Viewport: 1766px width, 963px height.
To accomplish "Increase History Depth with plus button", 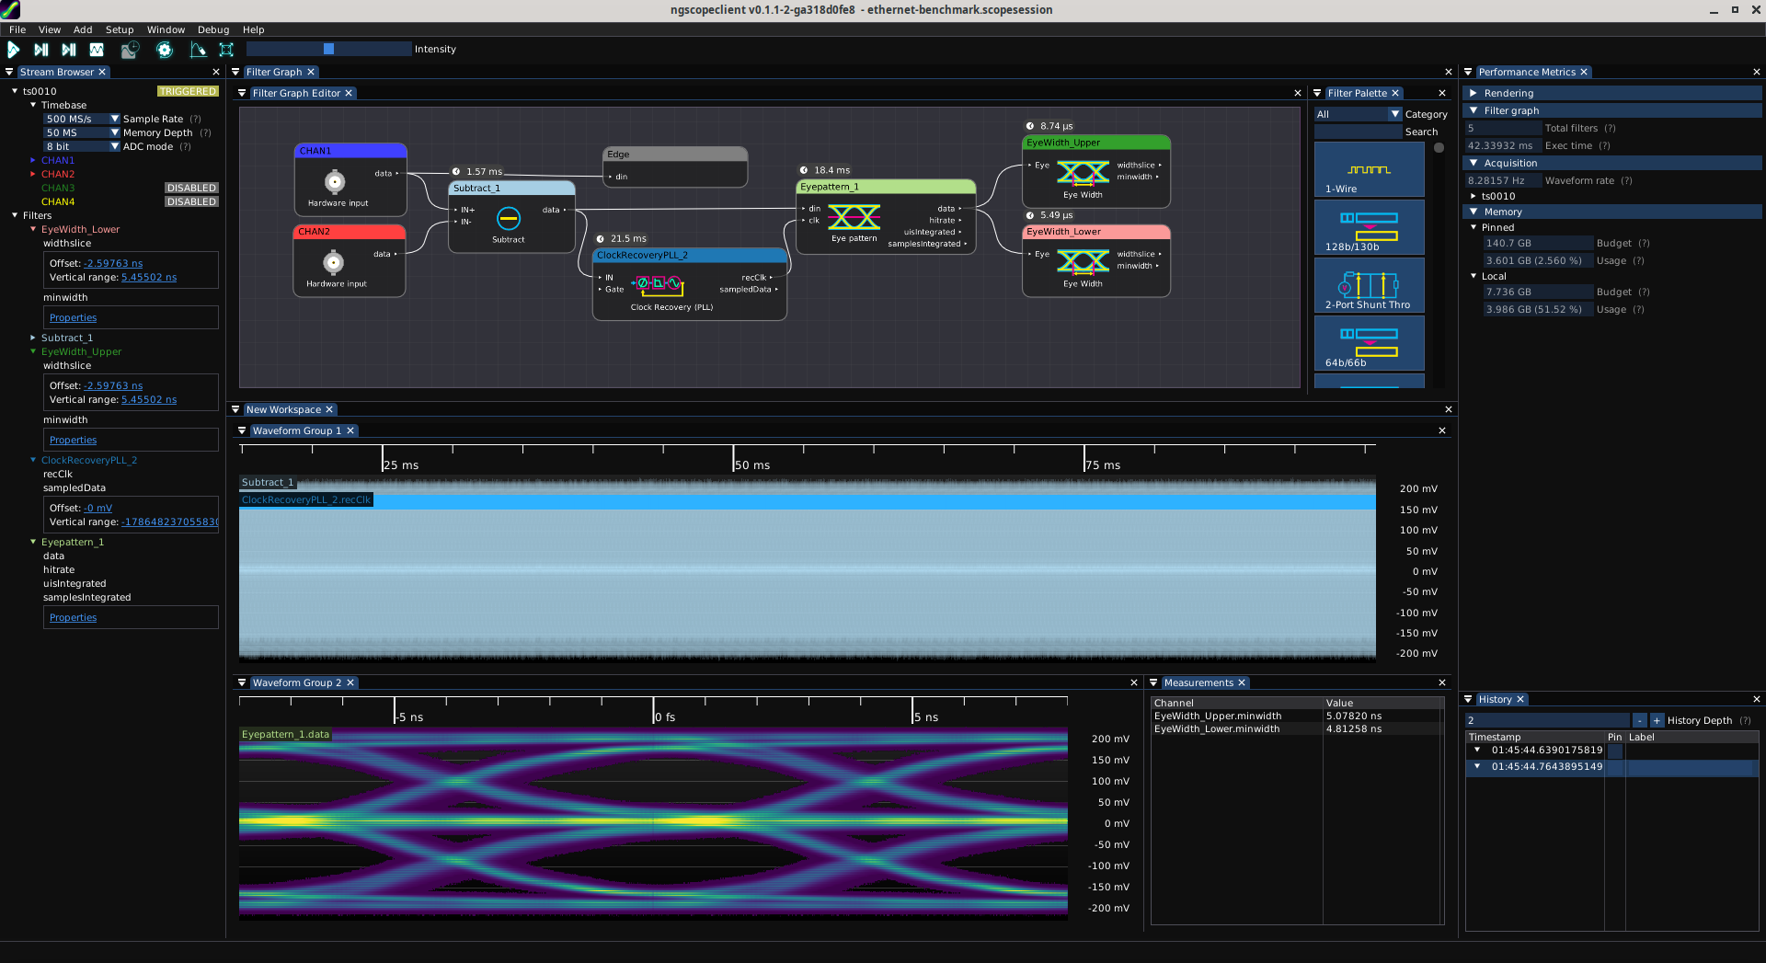I will pos(1657,721).
